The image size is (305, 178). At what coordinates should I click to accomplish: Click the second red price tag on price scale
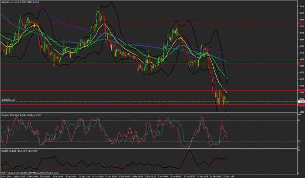coord(301,63)
